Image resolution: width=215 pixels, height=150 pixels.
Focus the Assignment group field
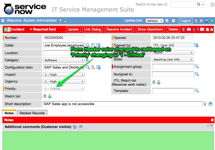[173, 67]
